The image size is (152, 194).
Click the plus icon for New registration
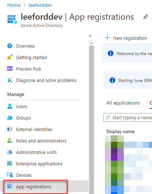pyautogui.click(x=107, y=38)
